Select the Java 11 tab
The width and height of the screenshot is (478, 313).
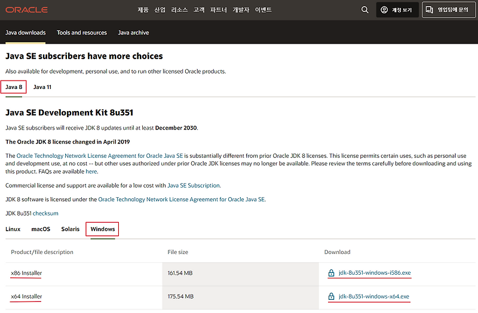click(x=42, y=87)
